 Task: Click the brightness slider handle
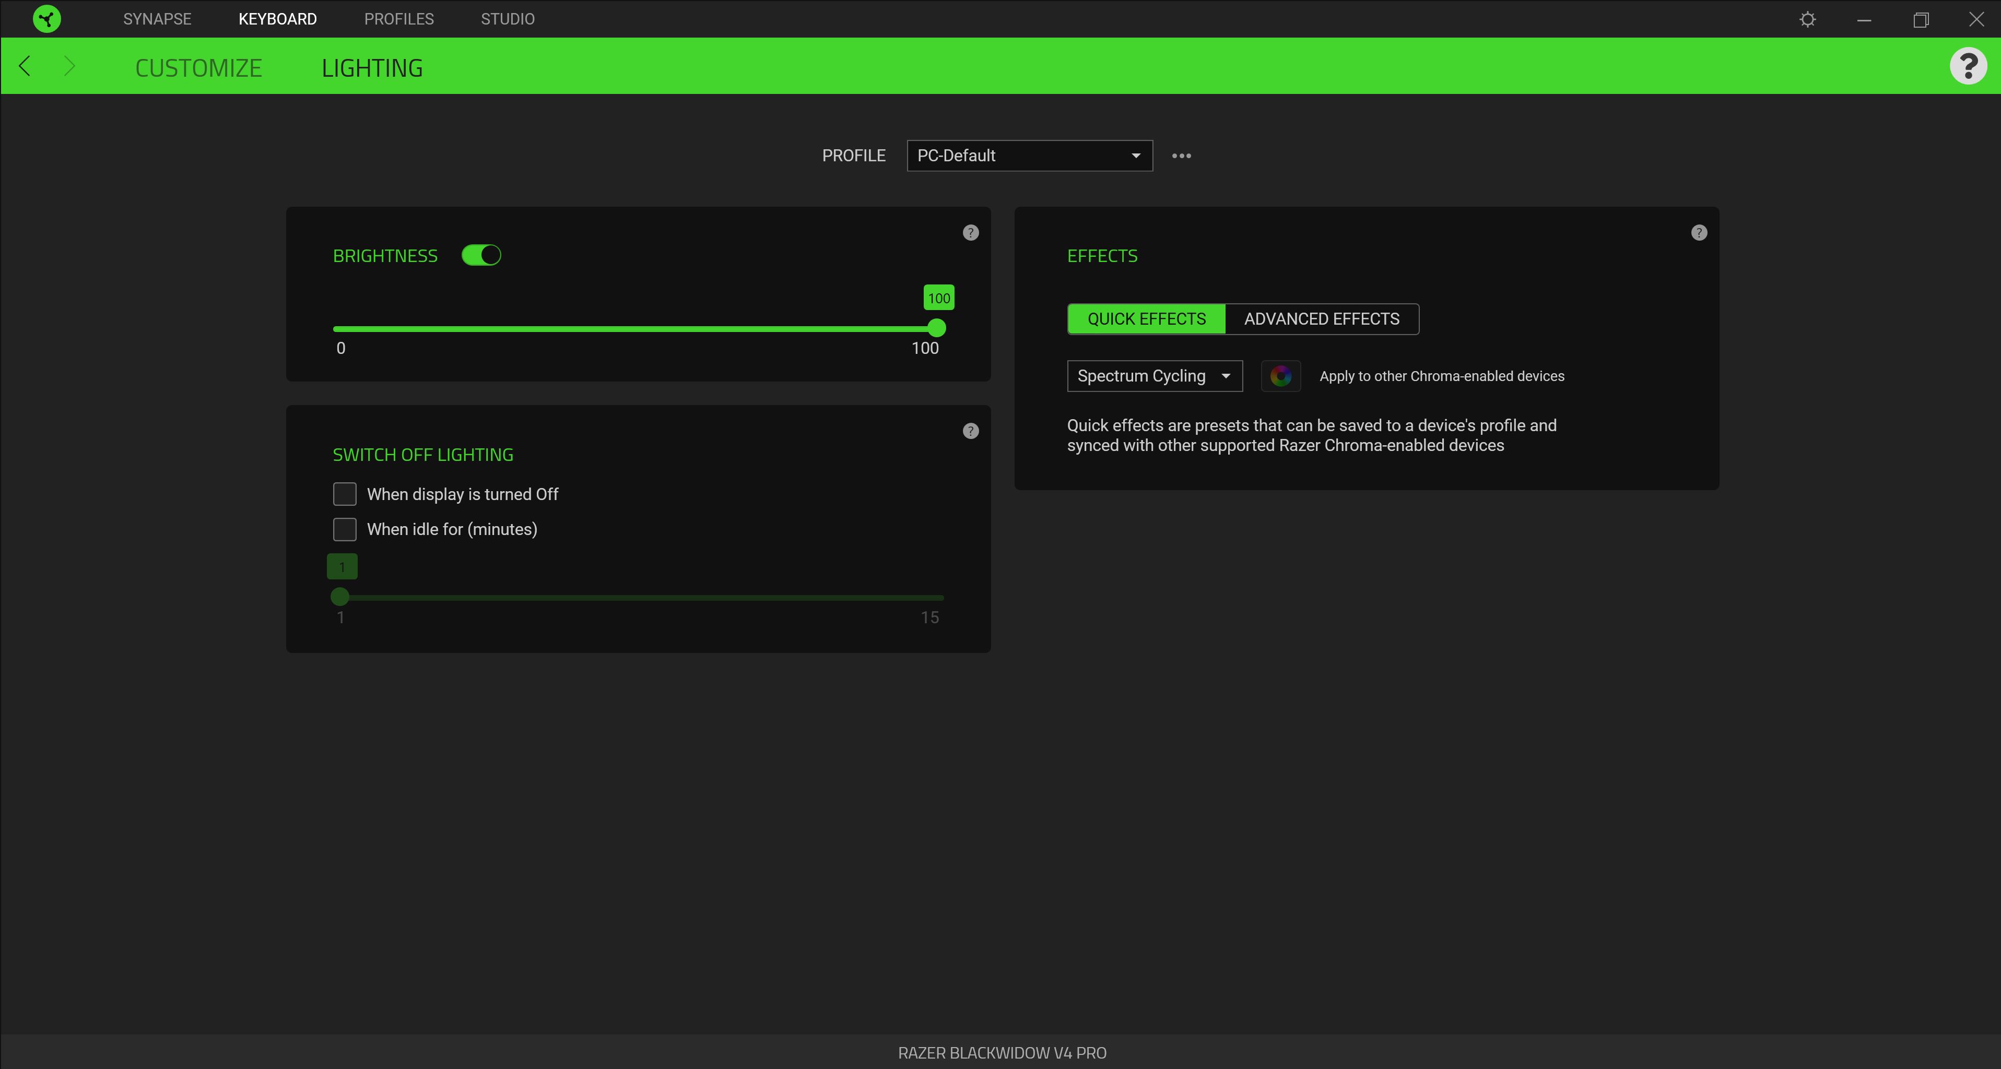(936, 328)
